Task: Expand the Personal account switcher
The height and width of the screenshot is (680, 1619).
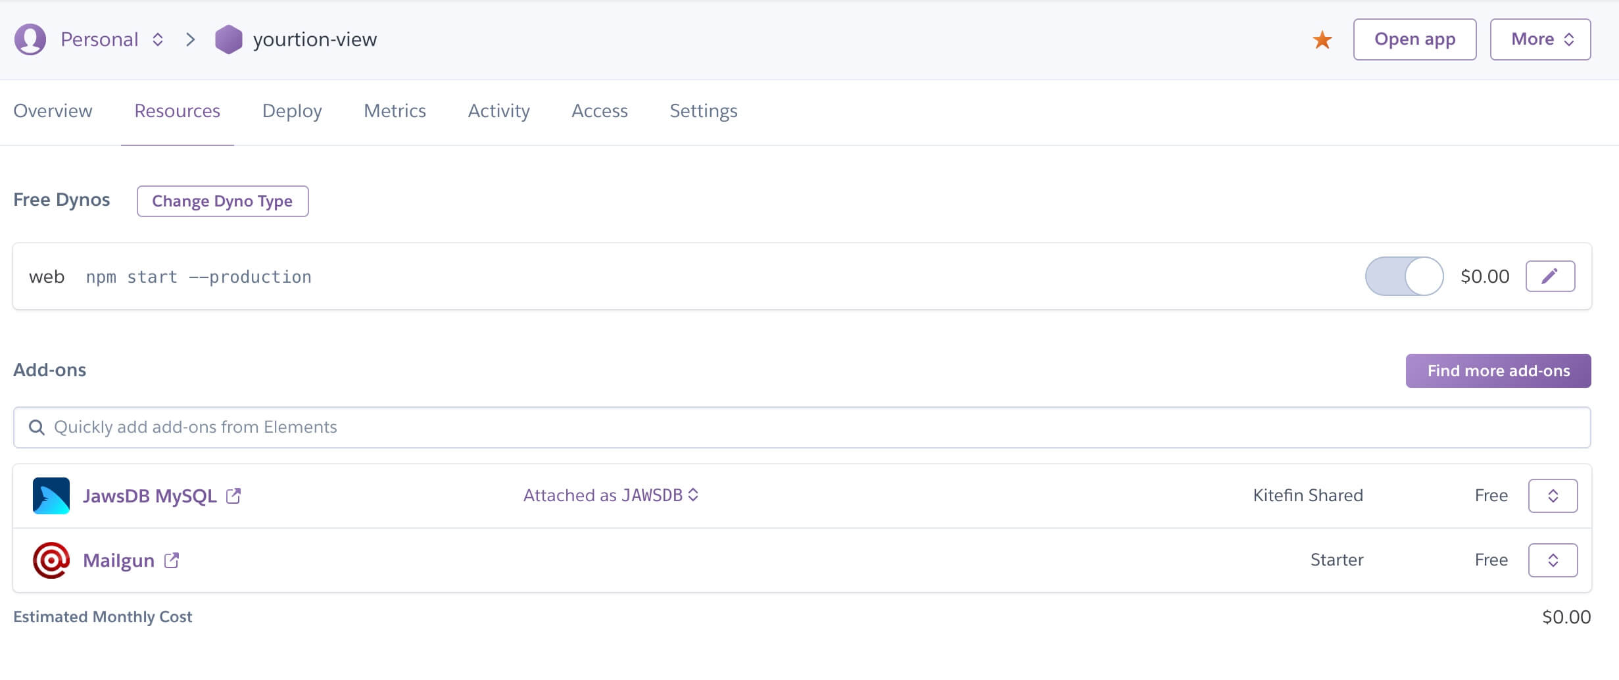Action: click(x=157, y=39)
